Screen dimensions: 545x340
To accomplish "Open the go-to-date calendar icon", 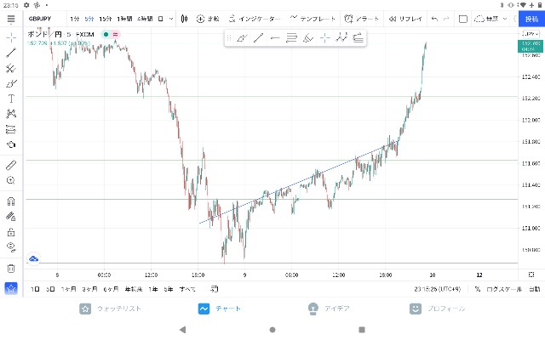I will point(215,289).
